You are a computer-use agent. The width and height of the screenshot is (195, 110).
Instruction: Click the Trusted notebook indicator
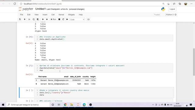pos(157,15)
